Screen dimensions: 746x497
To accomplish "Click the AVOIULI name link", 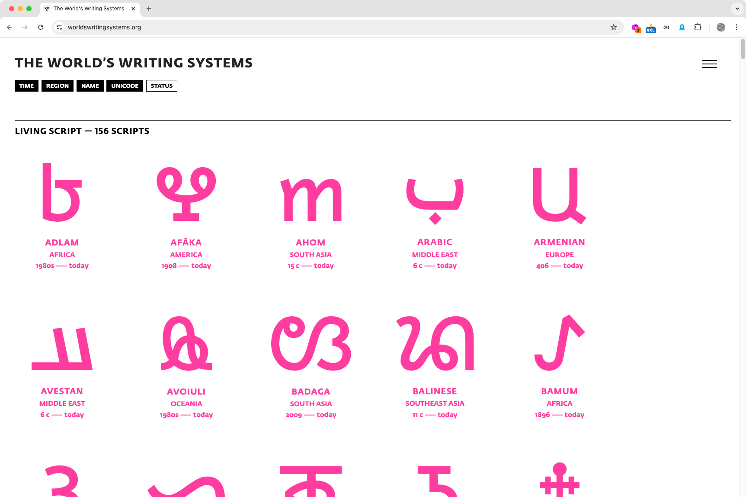I will click(186, 392).
